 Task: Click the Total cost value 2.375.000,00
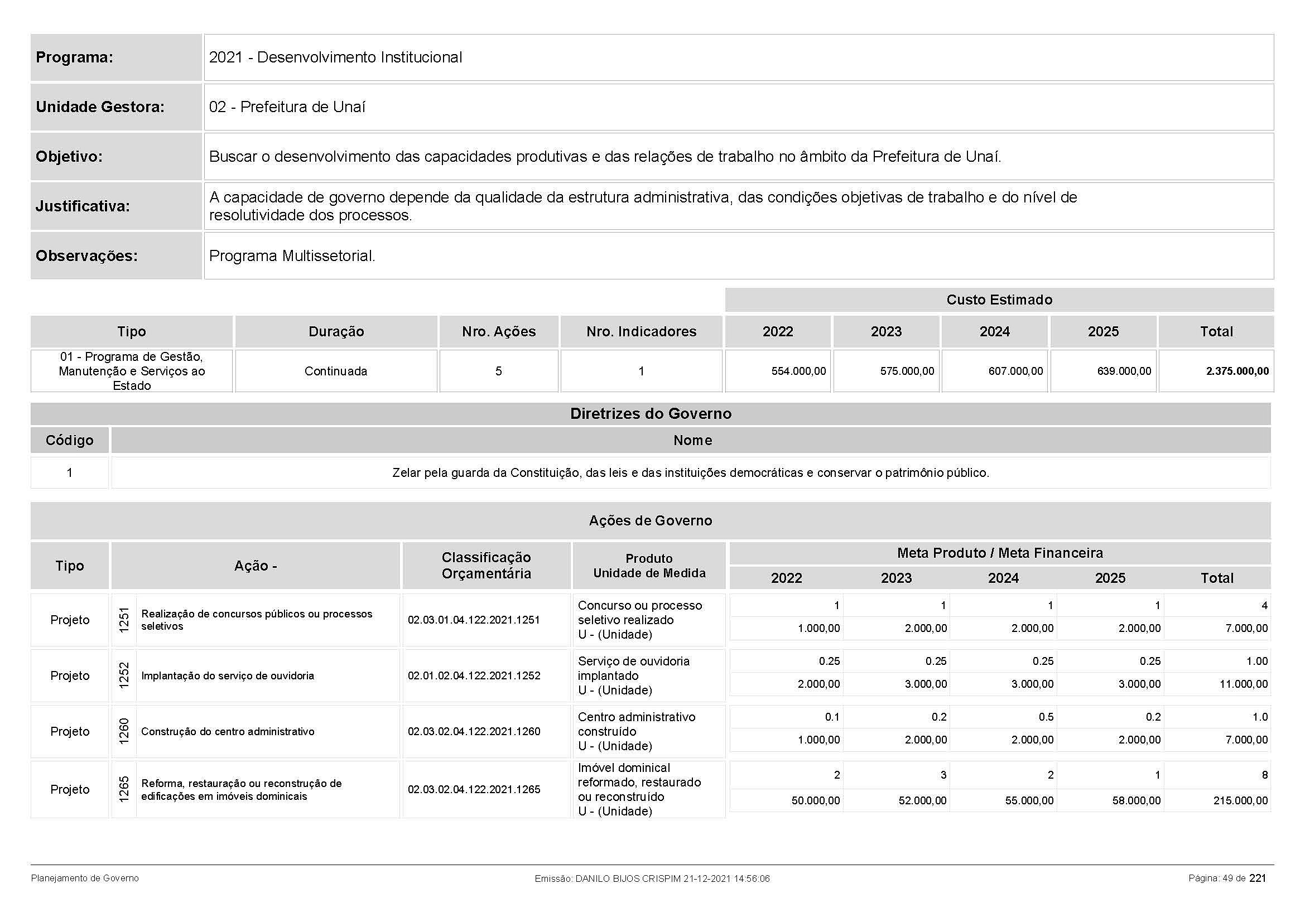[x=1237, y=371]
